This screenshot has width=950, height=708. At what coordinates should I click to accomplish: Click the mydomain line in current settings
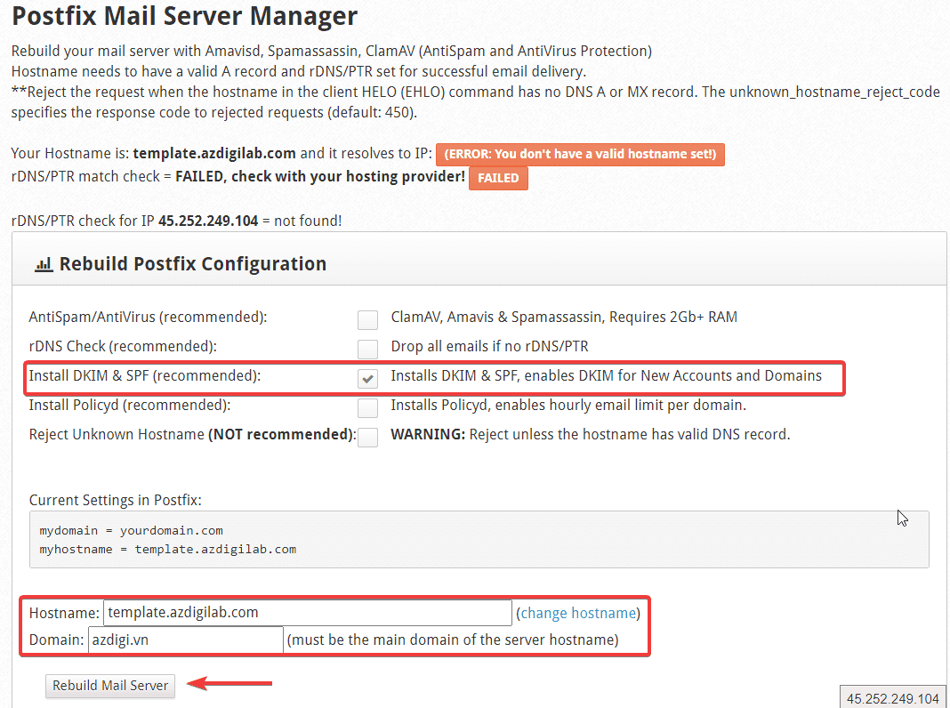click(131, 530)
